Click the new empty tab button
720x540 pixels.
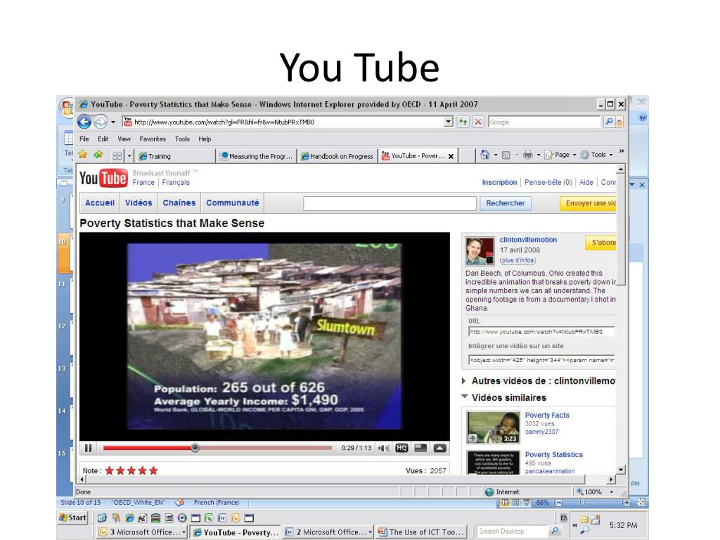[467, 156]
